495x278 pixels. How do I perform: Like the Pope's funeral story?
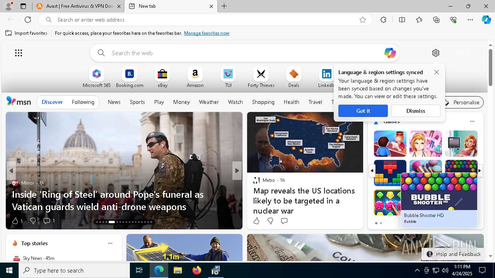click(15, 221)
